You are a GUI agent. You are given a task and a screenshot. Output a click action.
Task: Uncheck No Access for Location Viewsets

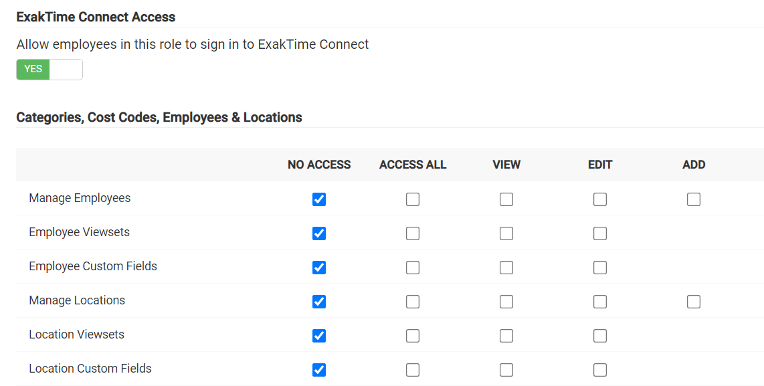click(x=319, y=336)
